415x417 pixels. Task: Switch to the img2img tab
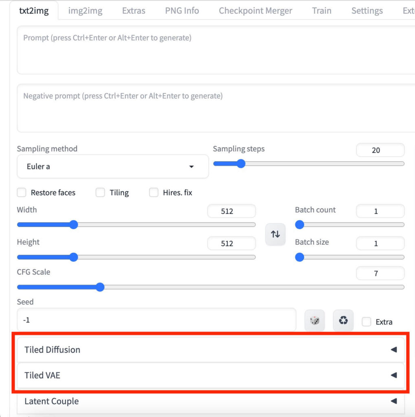tap(85, 11)
